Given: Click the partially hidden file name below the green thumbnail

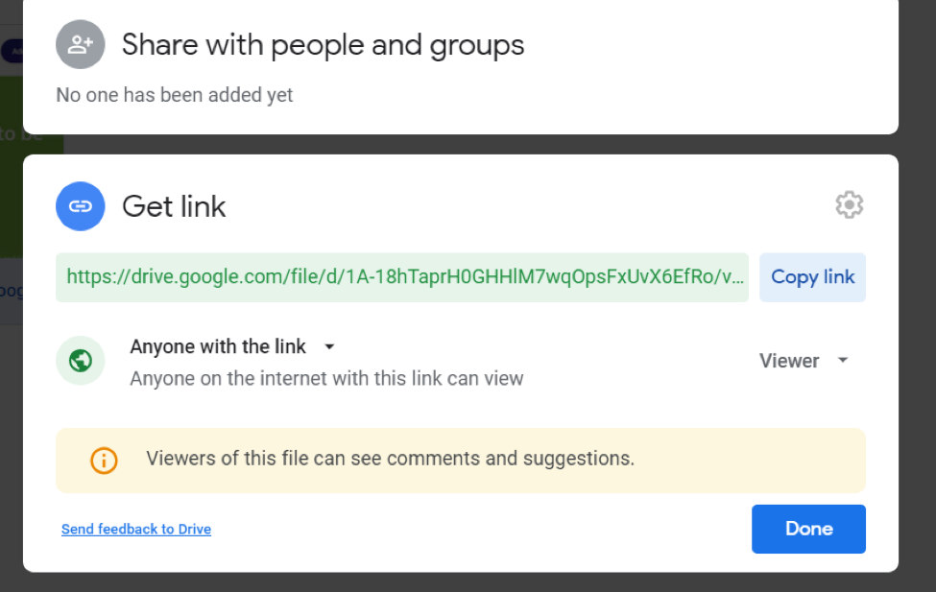Looking at the screenshot, I should click(x=11, y=291).
